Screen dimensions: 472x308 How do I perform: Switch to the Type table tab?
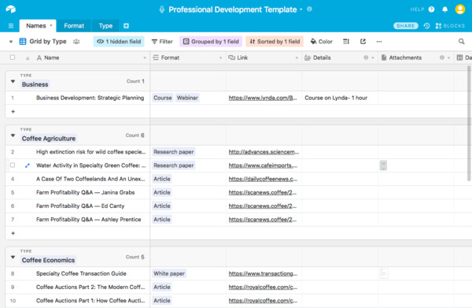pos(105,26)
